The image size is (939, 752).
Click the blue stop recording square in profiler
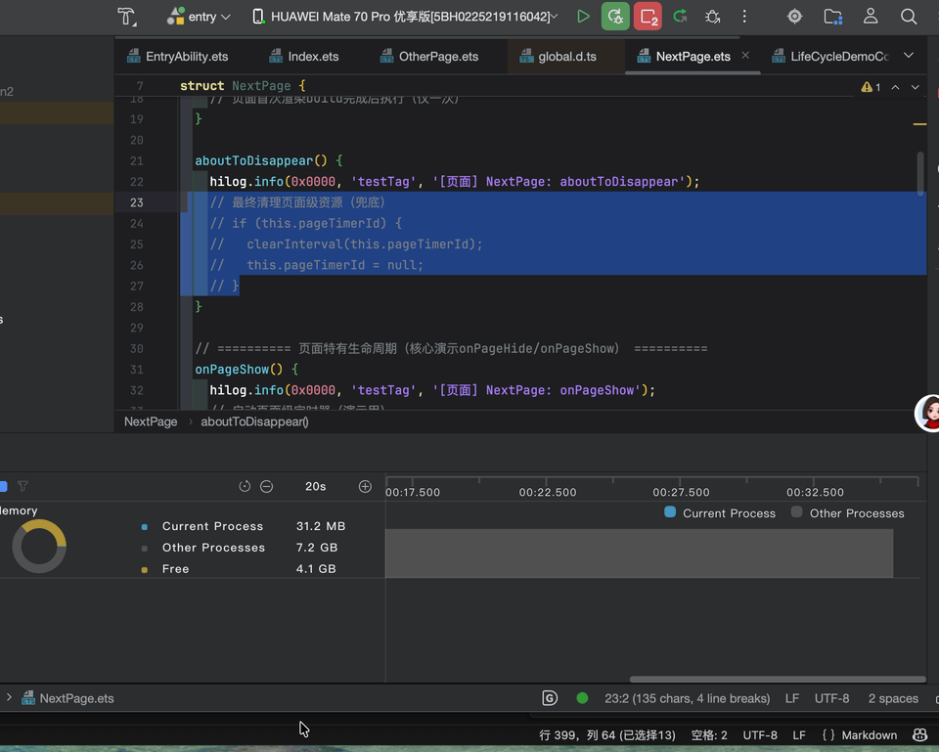tap(3, 486)
